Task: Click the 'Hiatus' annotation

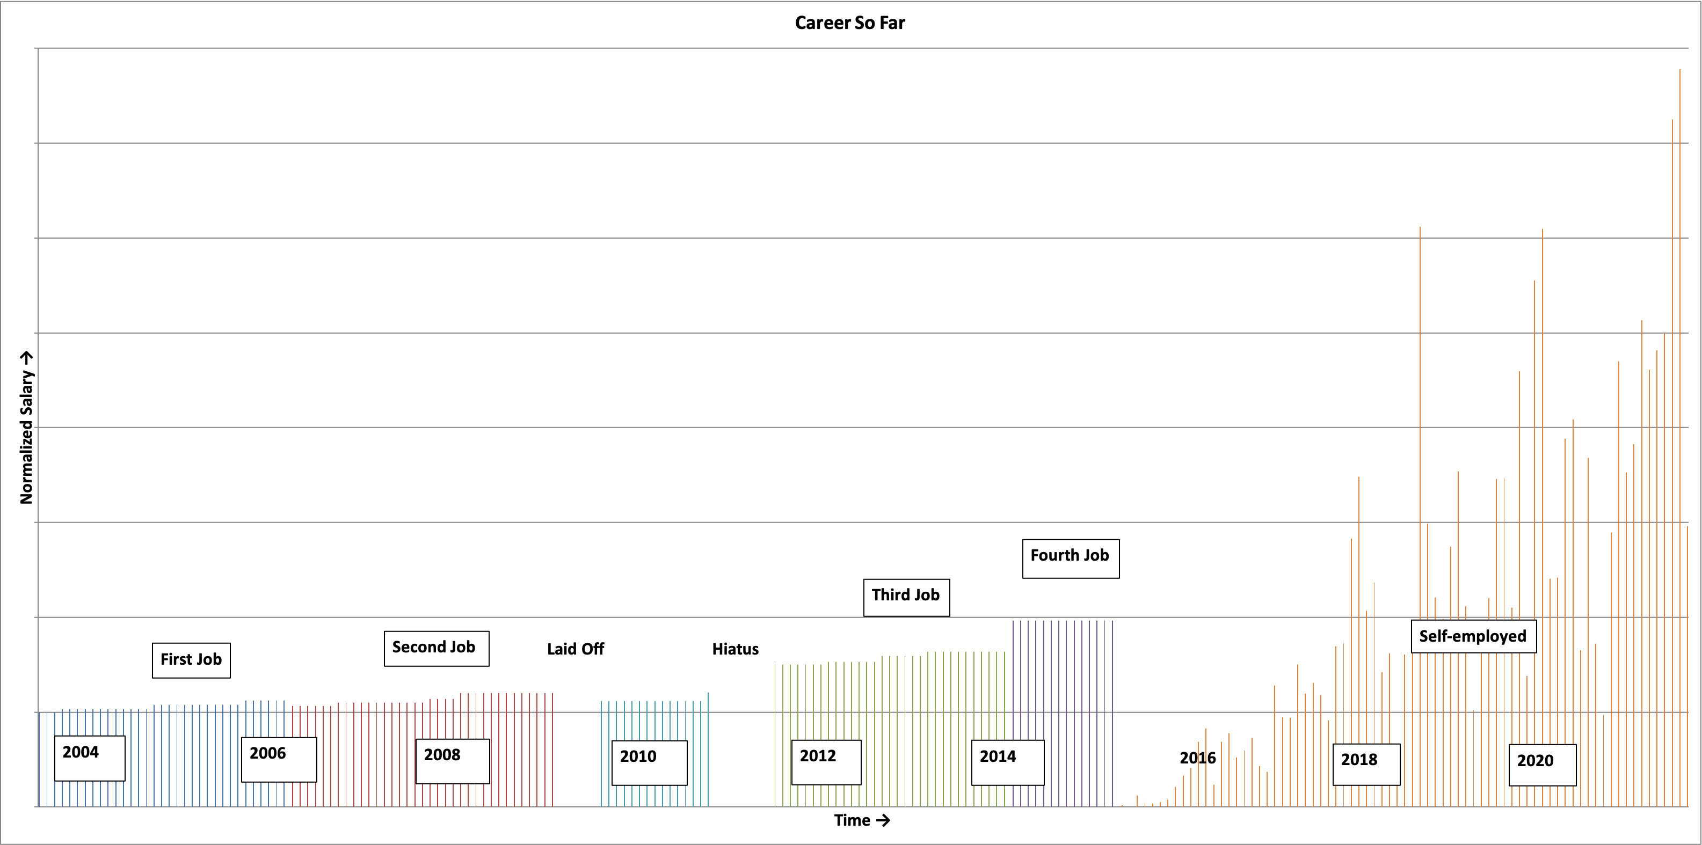Action: click(x=736, y=649)
